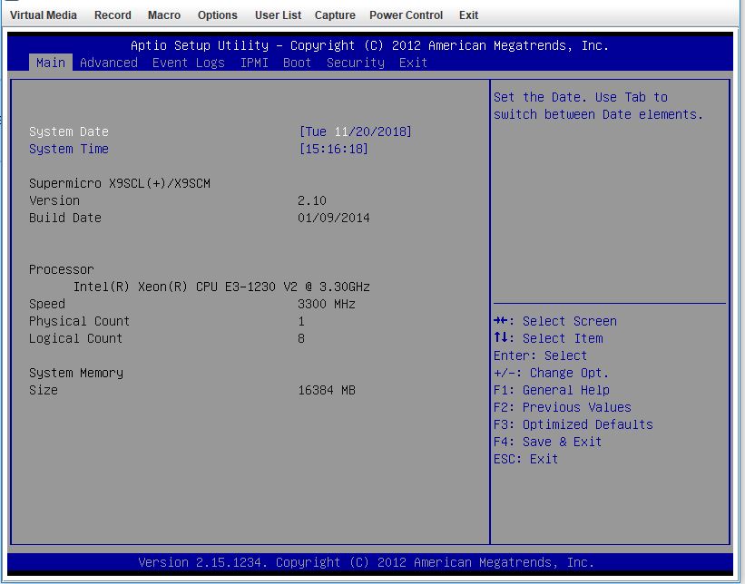Switch to the BIOS Exit tab

413,63
